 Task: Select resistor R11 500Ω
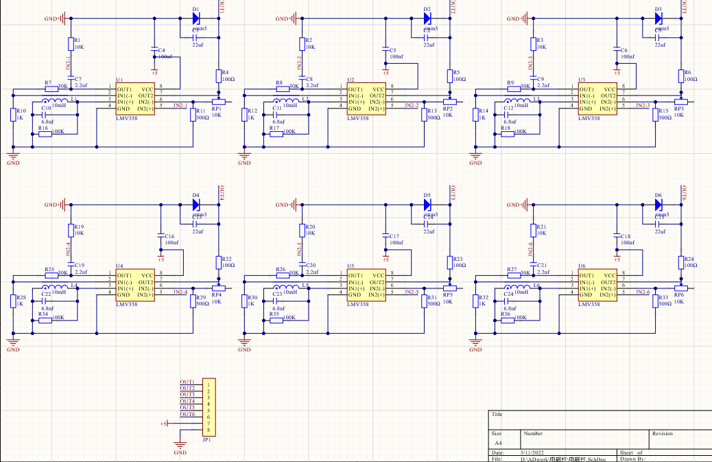pyautogui.click(x=193, y=115)
